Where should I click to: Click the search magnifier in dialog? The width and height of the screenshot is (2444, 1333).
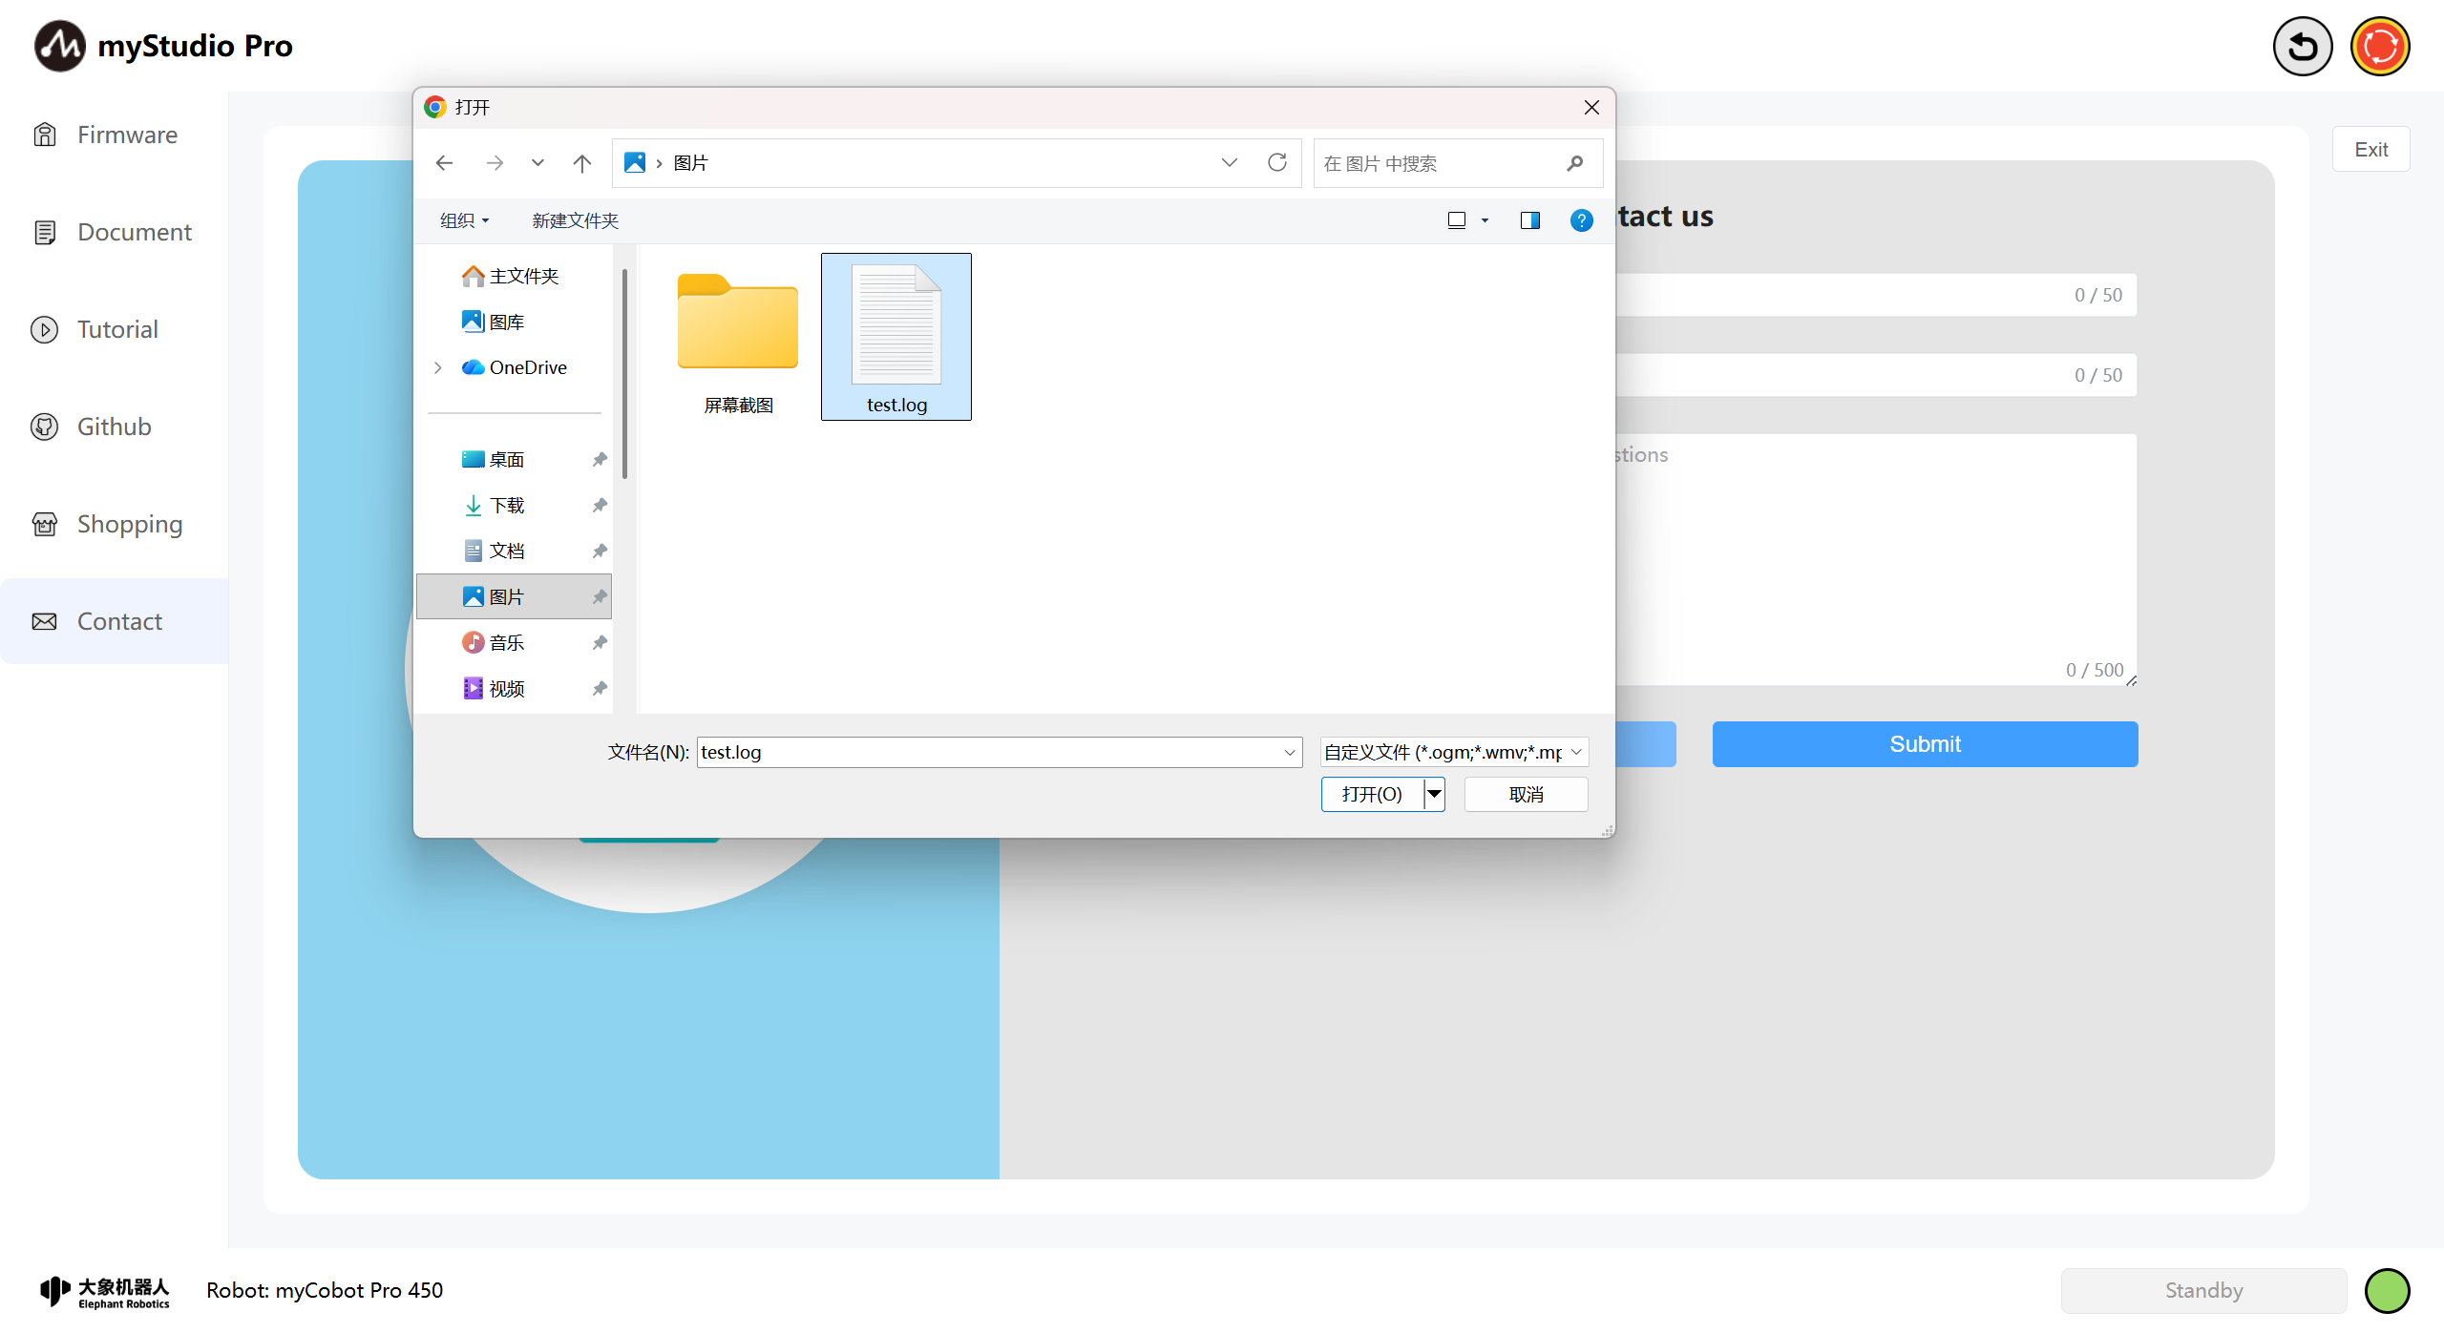1574,163
